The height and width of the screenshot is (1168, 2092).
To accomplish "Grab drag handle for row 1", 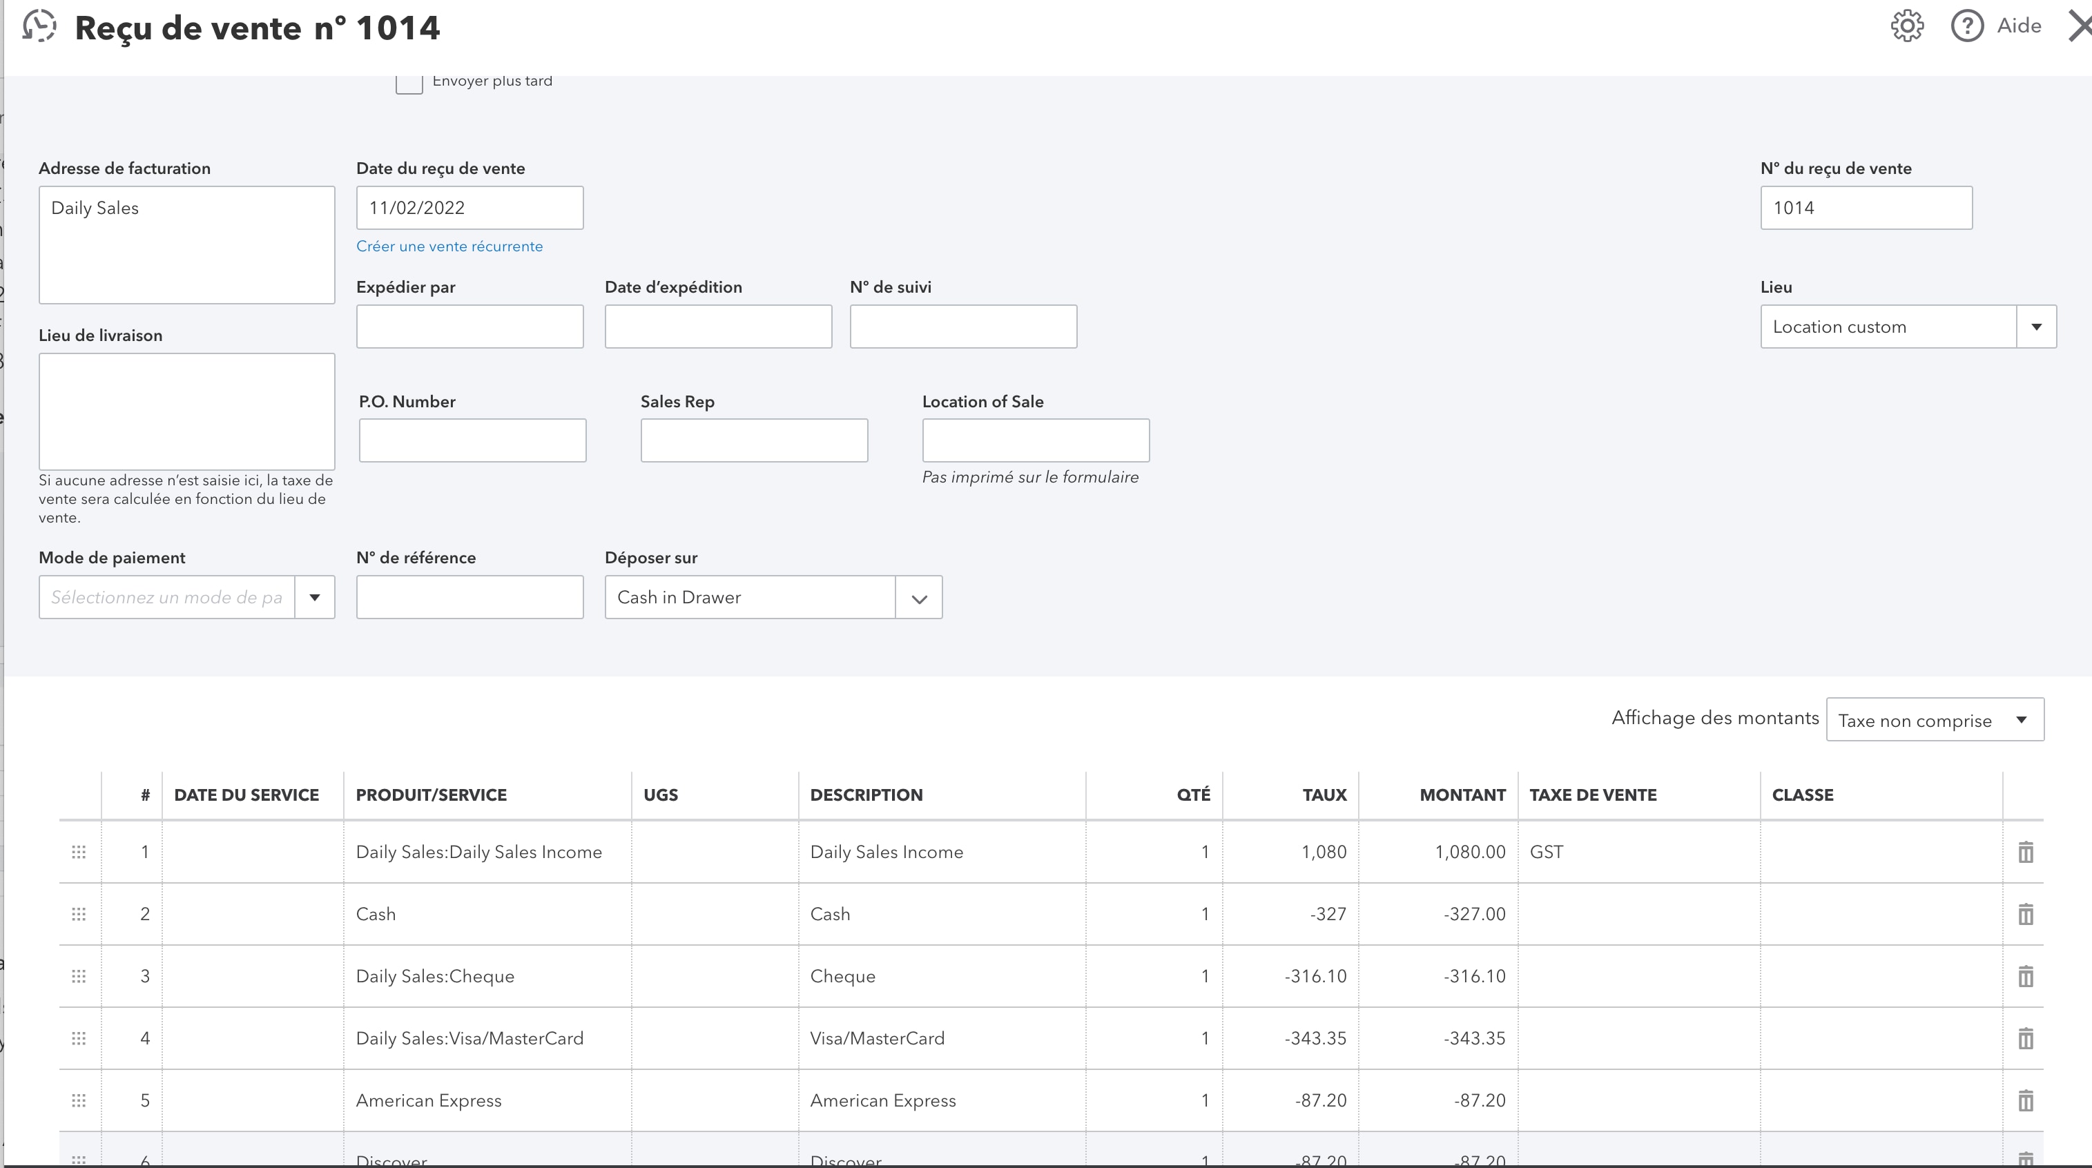I will 79,852.
